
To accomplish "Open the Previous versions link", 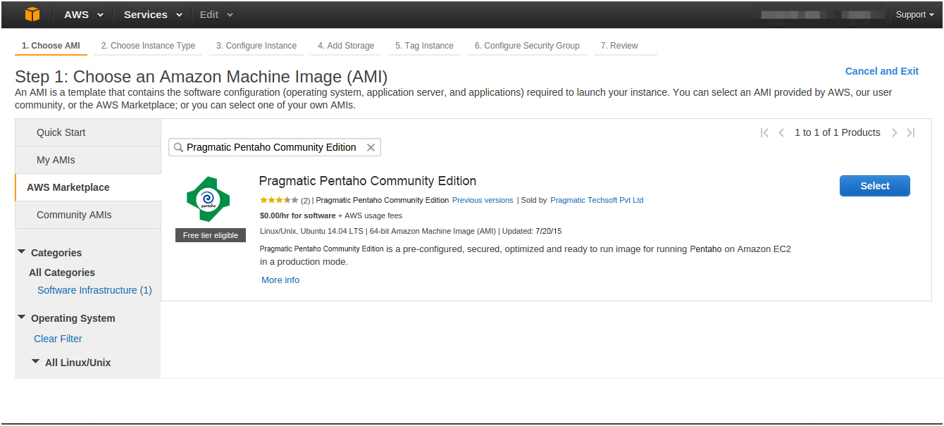I will (x=483, y=200).
